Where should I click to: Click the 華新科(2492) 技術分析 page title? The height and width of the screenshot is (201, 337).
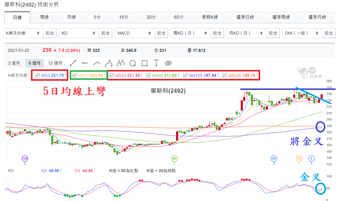32,4
